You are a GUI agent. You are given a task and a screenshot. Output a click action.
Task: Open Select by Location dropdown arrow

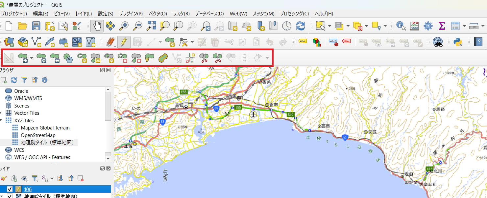[385, 26]
